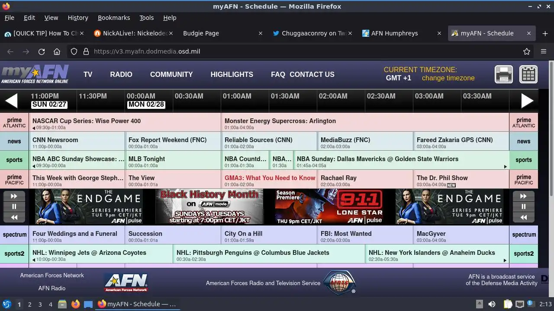Close the NickALive! tab
554x311 pixels.
pos(171,33)
